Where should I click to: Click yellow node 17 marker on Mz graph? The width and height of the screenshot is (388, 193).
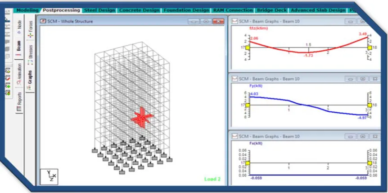pyautogui.click(x=248, y=48)
